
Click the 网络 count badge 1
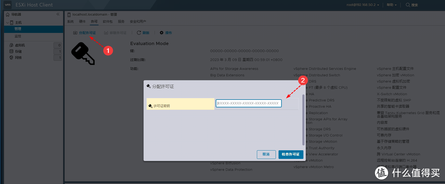[58, 58]
